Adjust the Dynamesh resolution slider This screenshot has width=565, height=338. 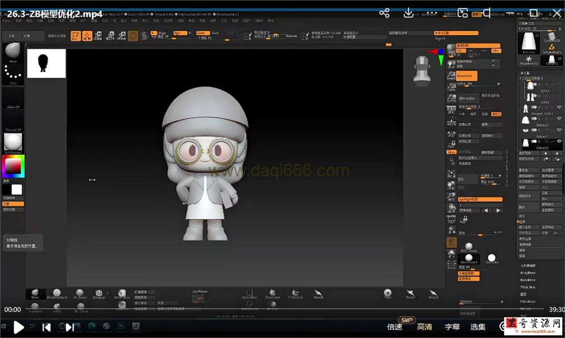[x=479, y=84]
